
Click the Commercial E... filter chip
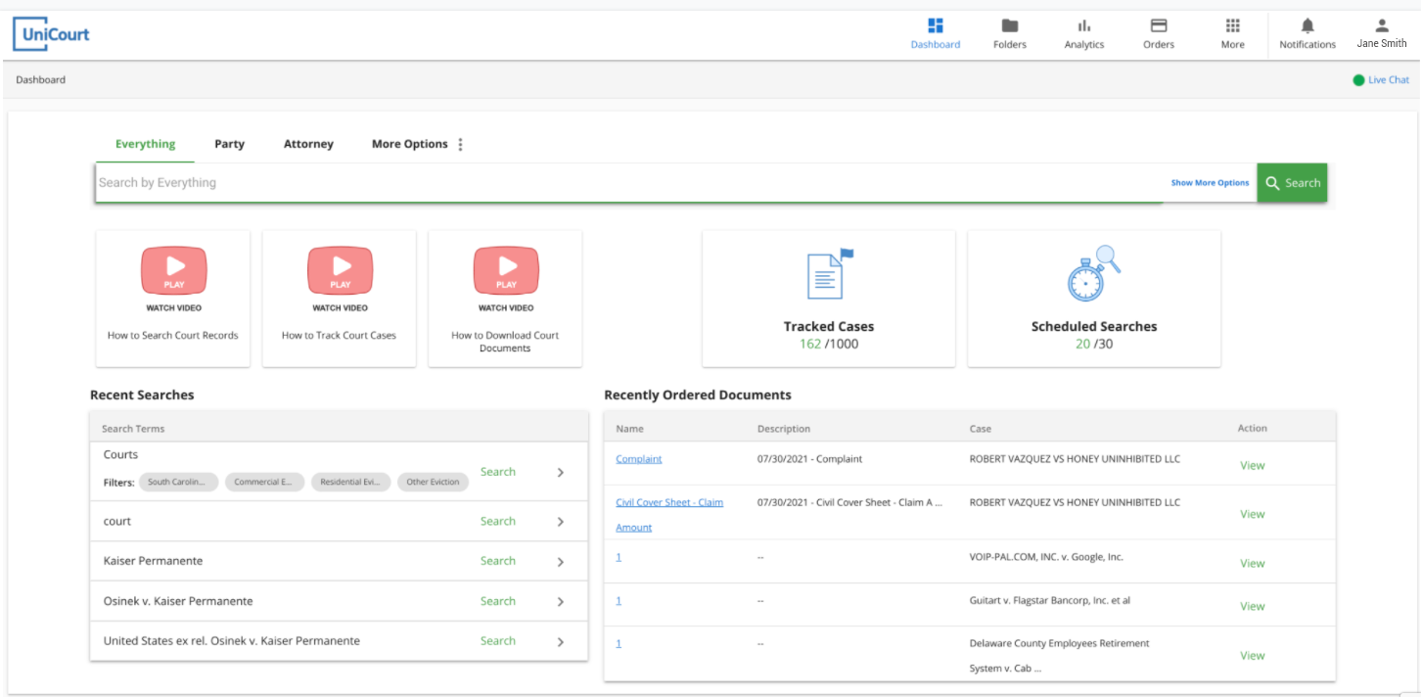(x=264, y=482)
